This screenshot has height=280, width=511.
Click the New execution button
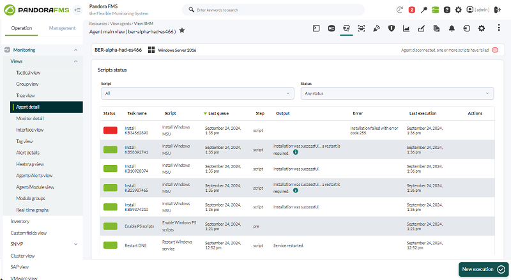click(x=484, y=269)
